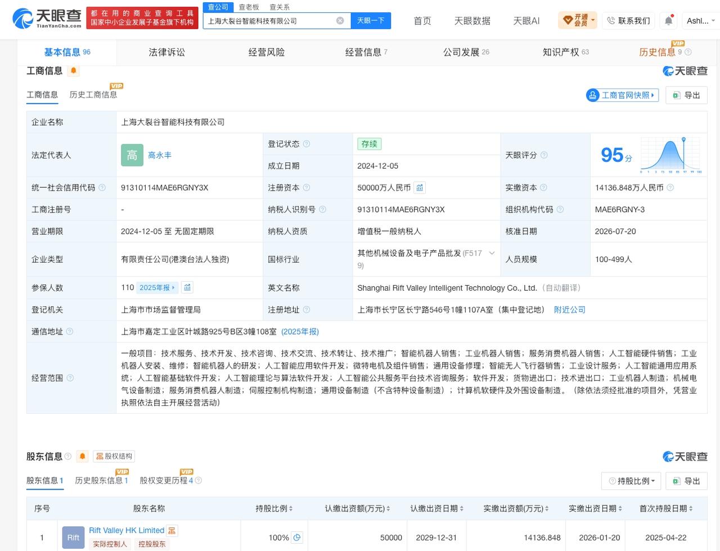Click 联系我们 in the header
The height and width of the screenshot is (551, 720).
pyautogui.click(x=628, y=21)
